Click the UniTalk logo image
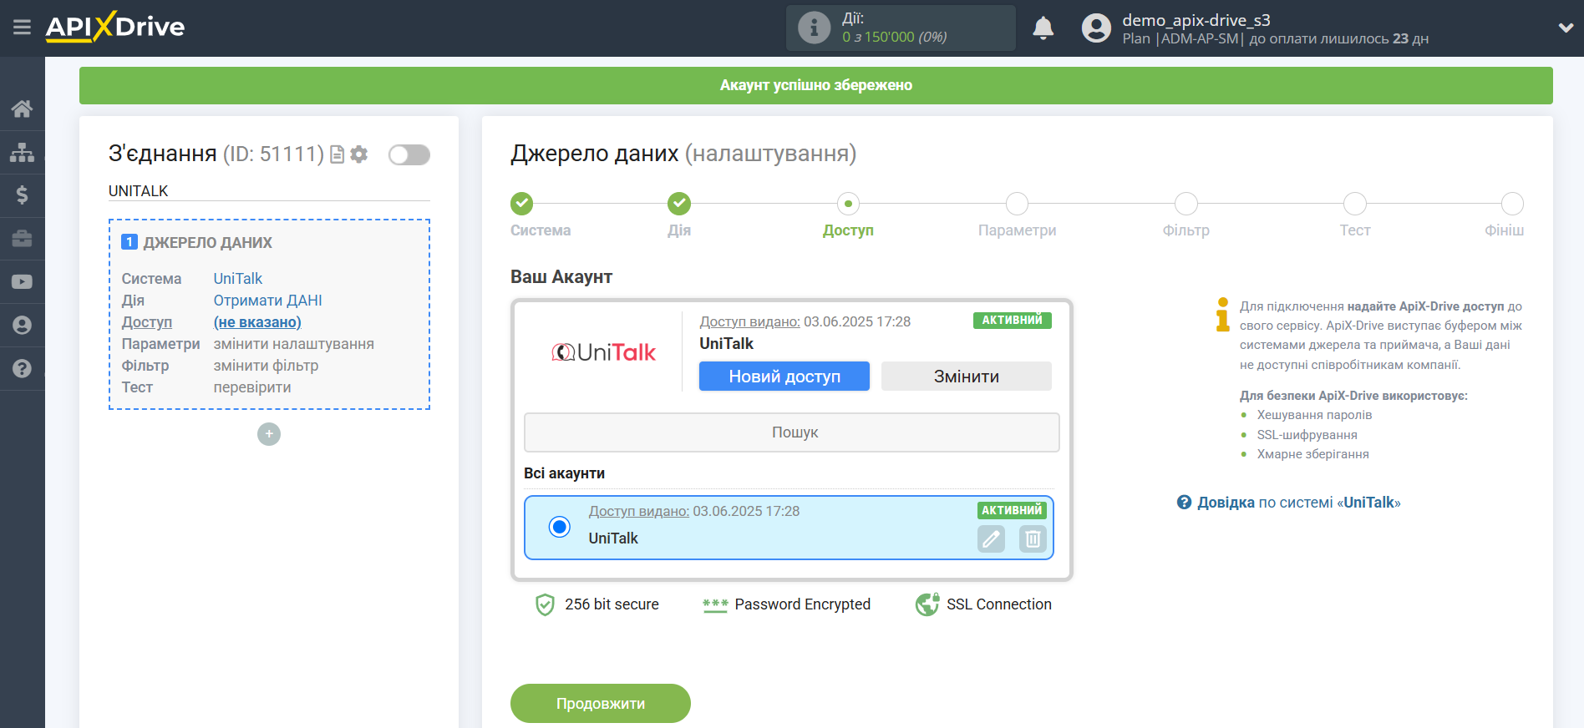Viewport: 1584px width, 728px height. click(604, 352)
